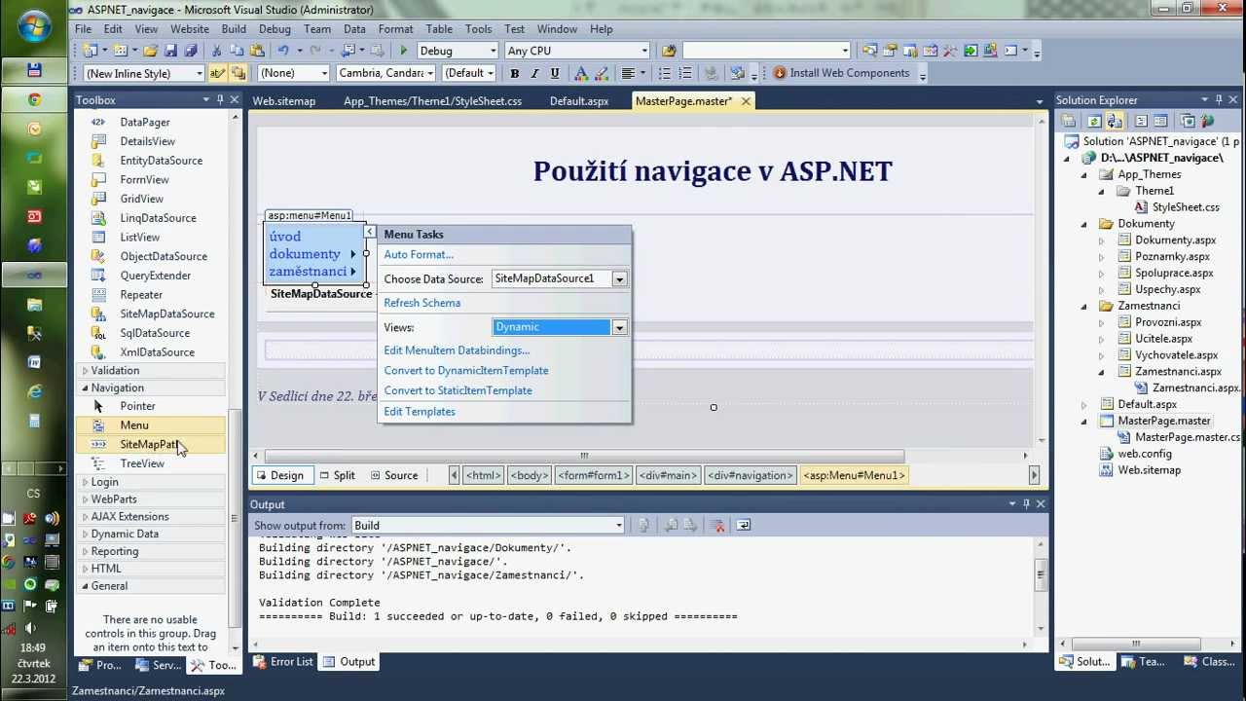1246x701 pixels.
Task: Click the Paste clipboard icon
Action: 257,51
